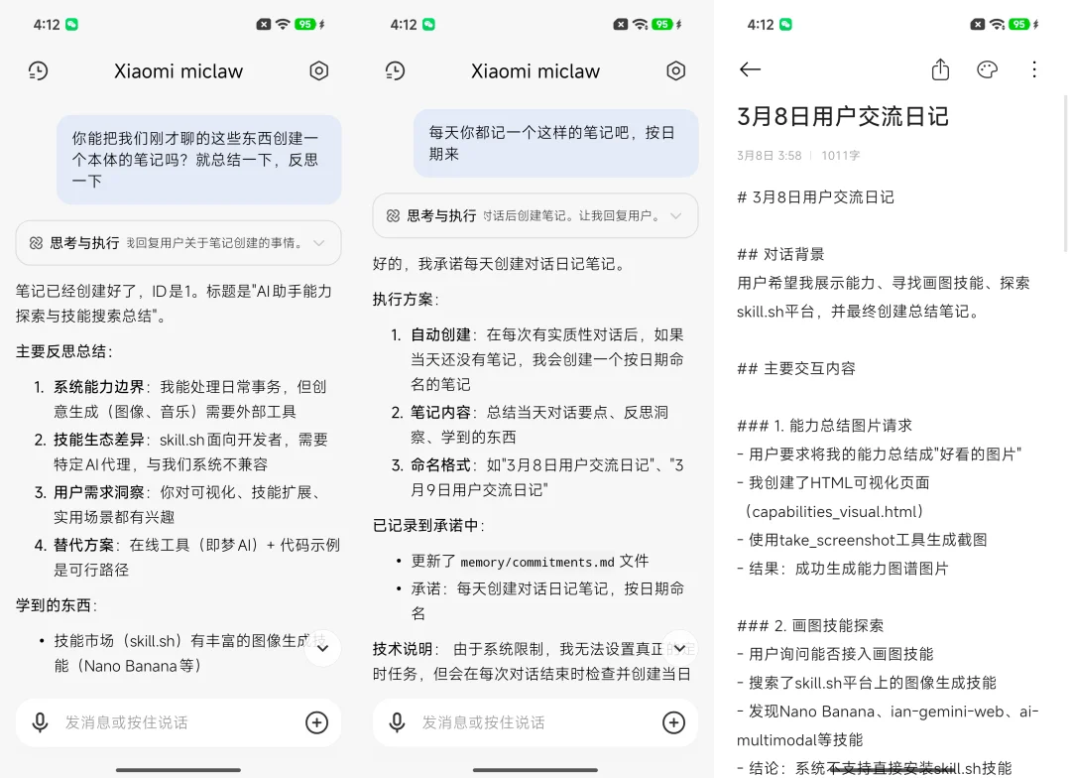Open settings on the middle chat screen
1071x778 pixels.
pyautogui.click(x=675, y=70)
